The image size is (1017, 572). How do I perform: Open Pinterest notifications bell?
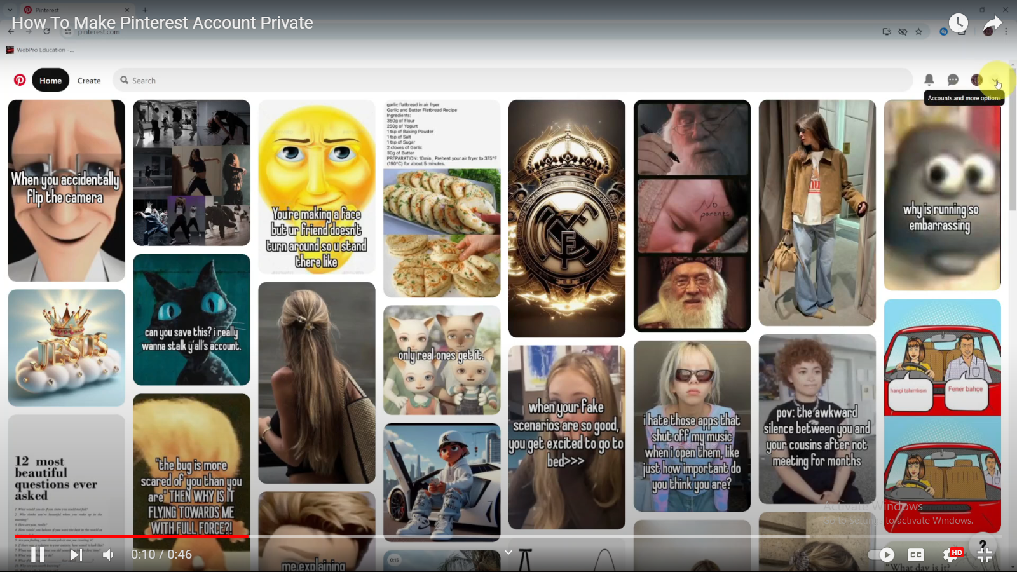pos(929,79)
